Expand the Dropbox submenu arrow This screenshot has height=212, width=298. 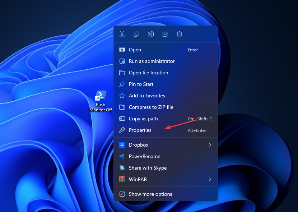[x=210, y=145]
